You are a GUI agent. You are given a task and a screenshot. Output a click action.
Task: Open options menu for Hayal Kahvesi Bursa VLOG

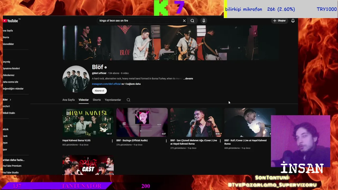[x=112, y=141]
